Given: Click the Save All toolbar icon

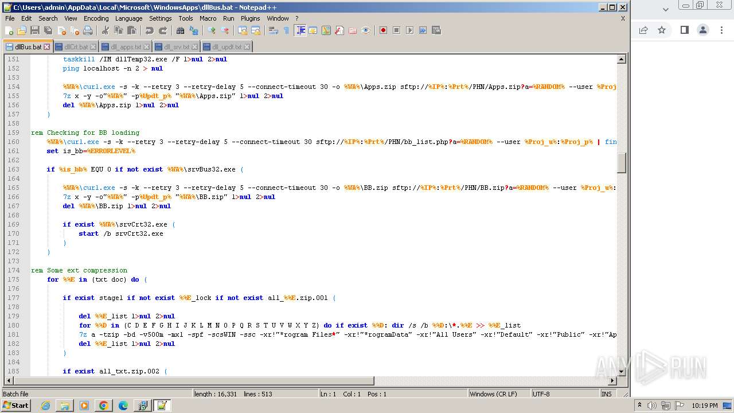Looking at the screenshot, I should point(48,30).
